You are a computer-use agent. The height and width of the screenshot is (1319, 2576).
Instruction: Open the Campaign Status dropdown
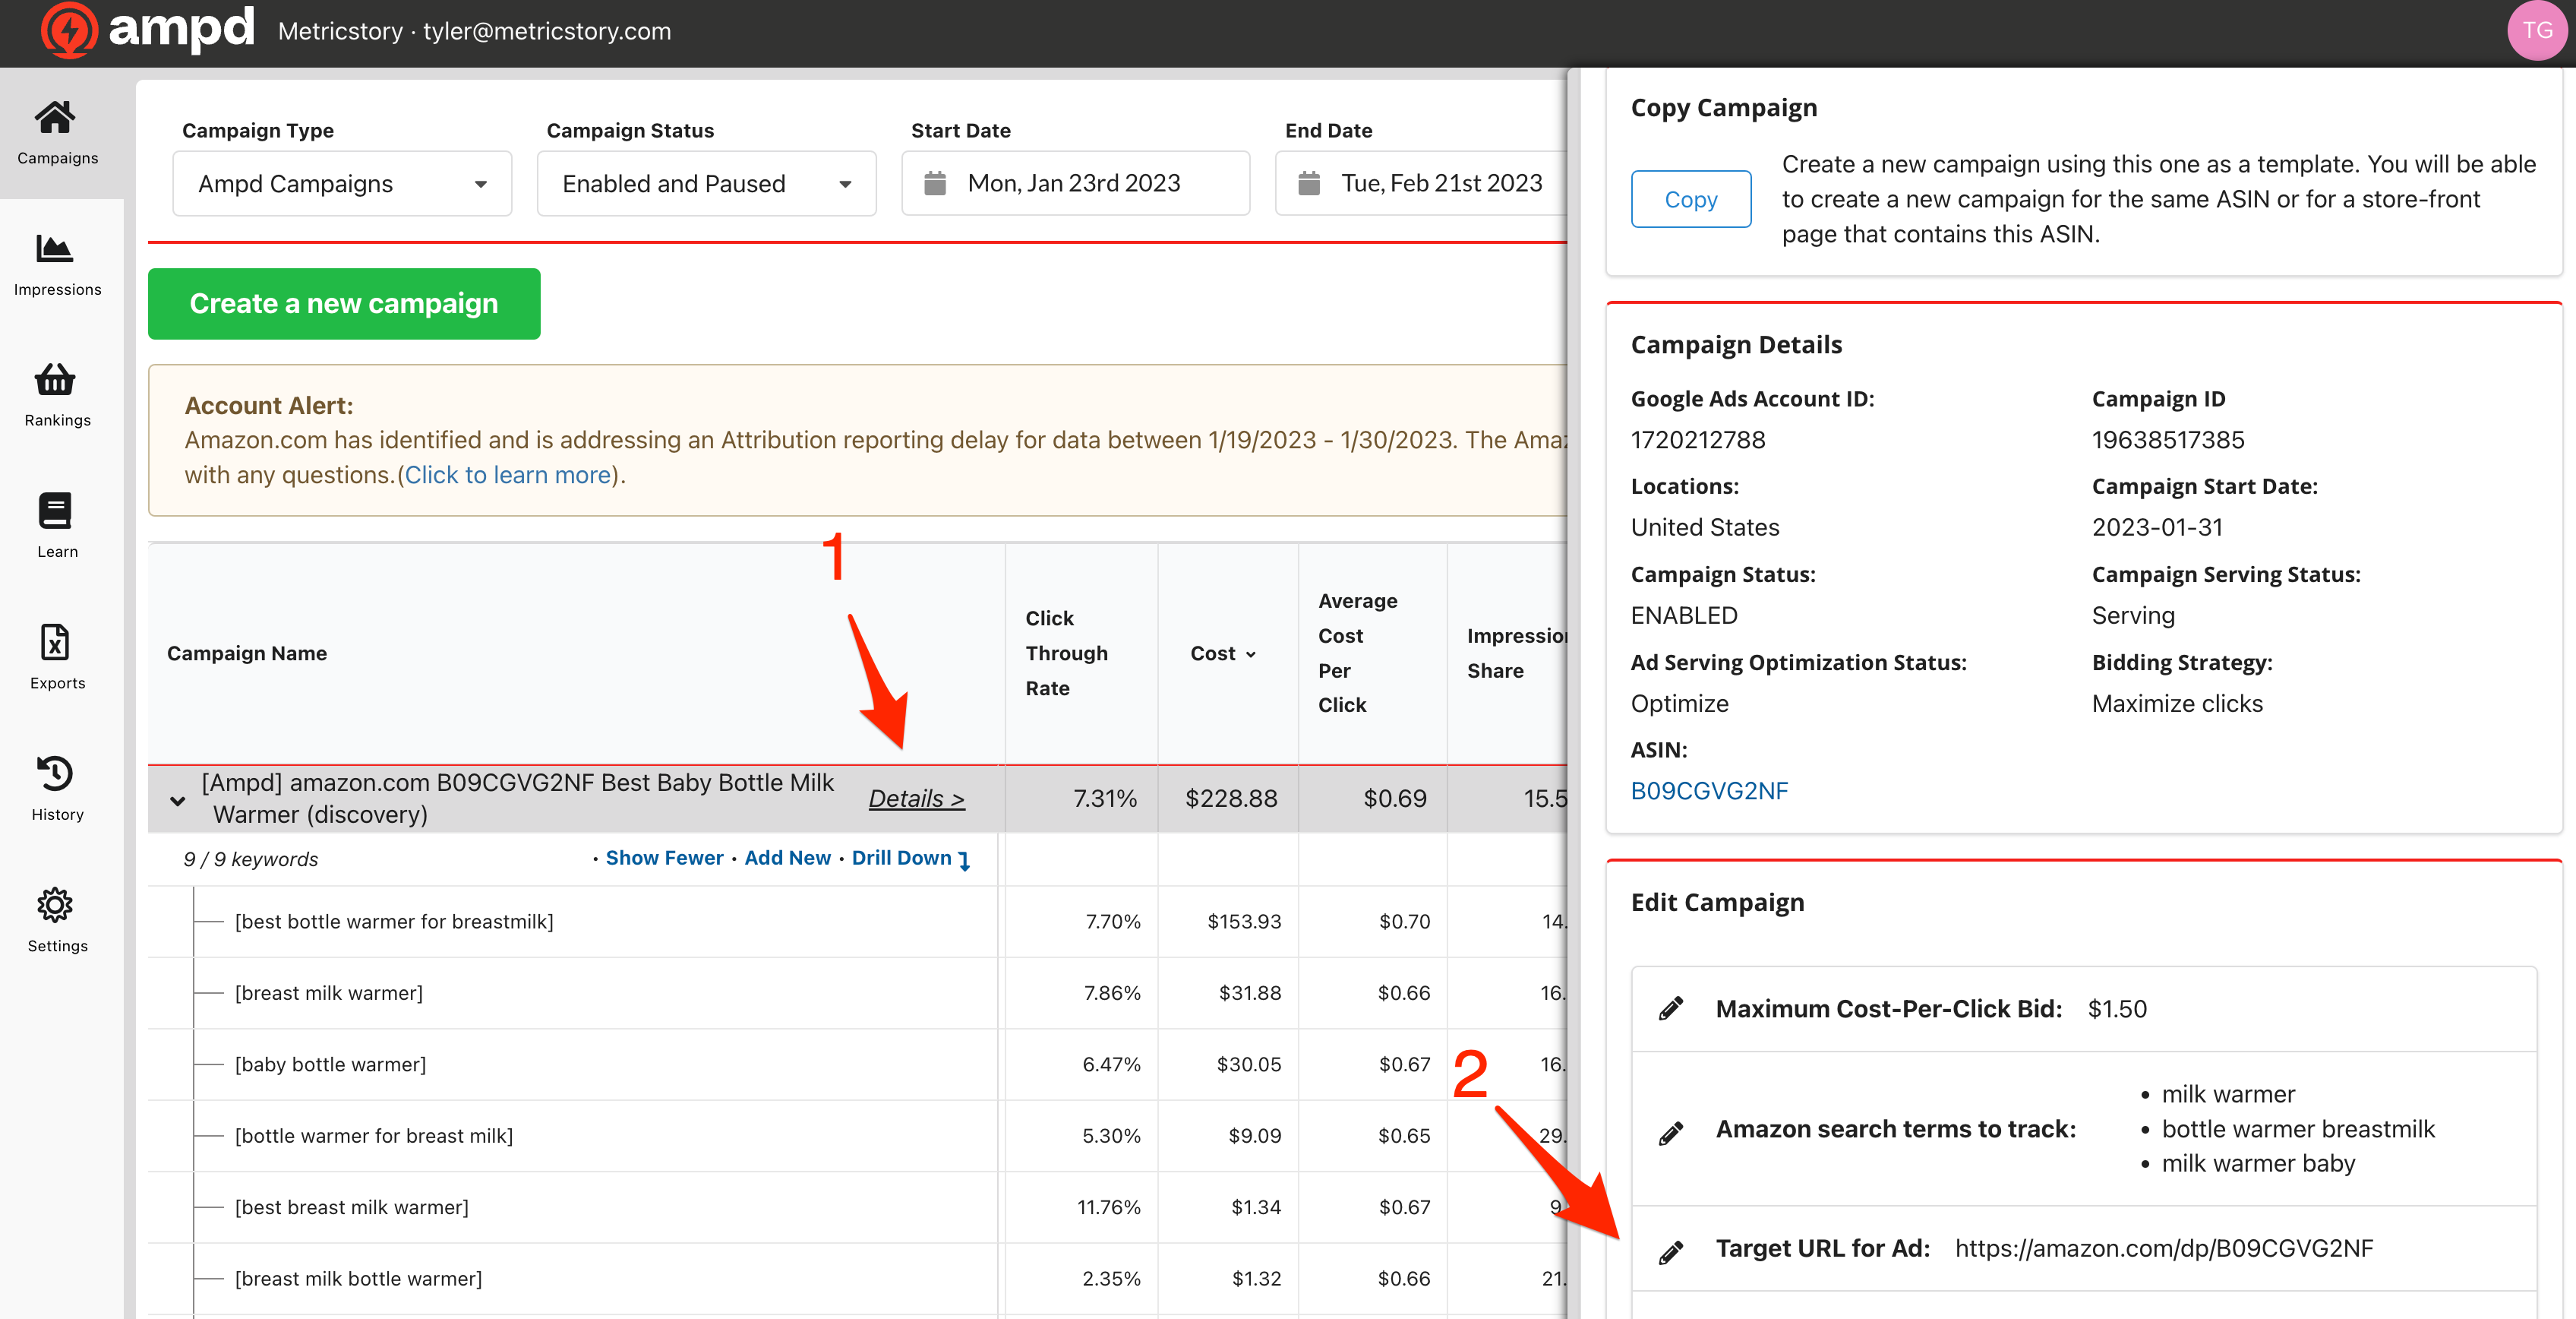(x=706, y=183)
